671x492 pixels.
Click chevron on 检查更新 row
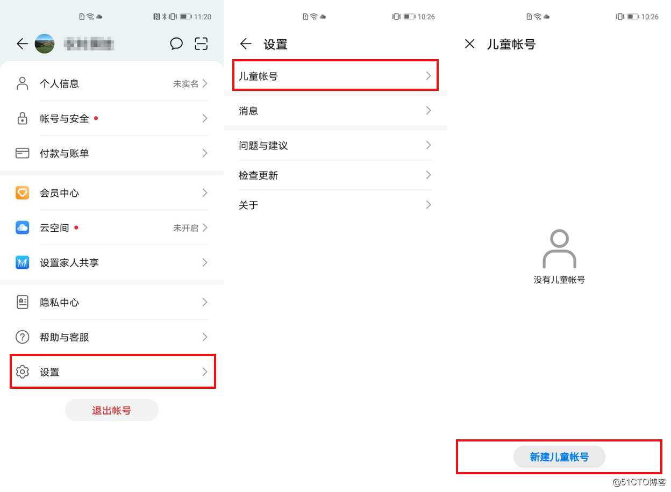point(429,175)
